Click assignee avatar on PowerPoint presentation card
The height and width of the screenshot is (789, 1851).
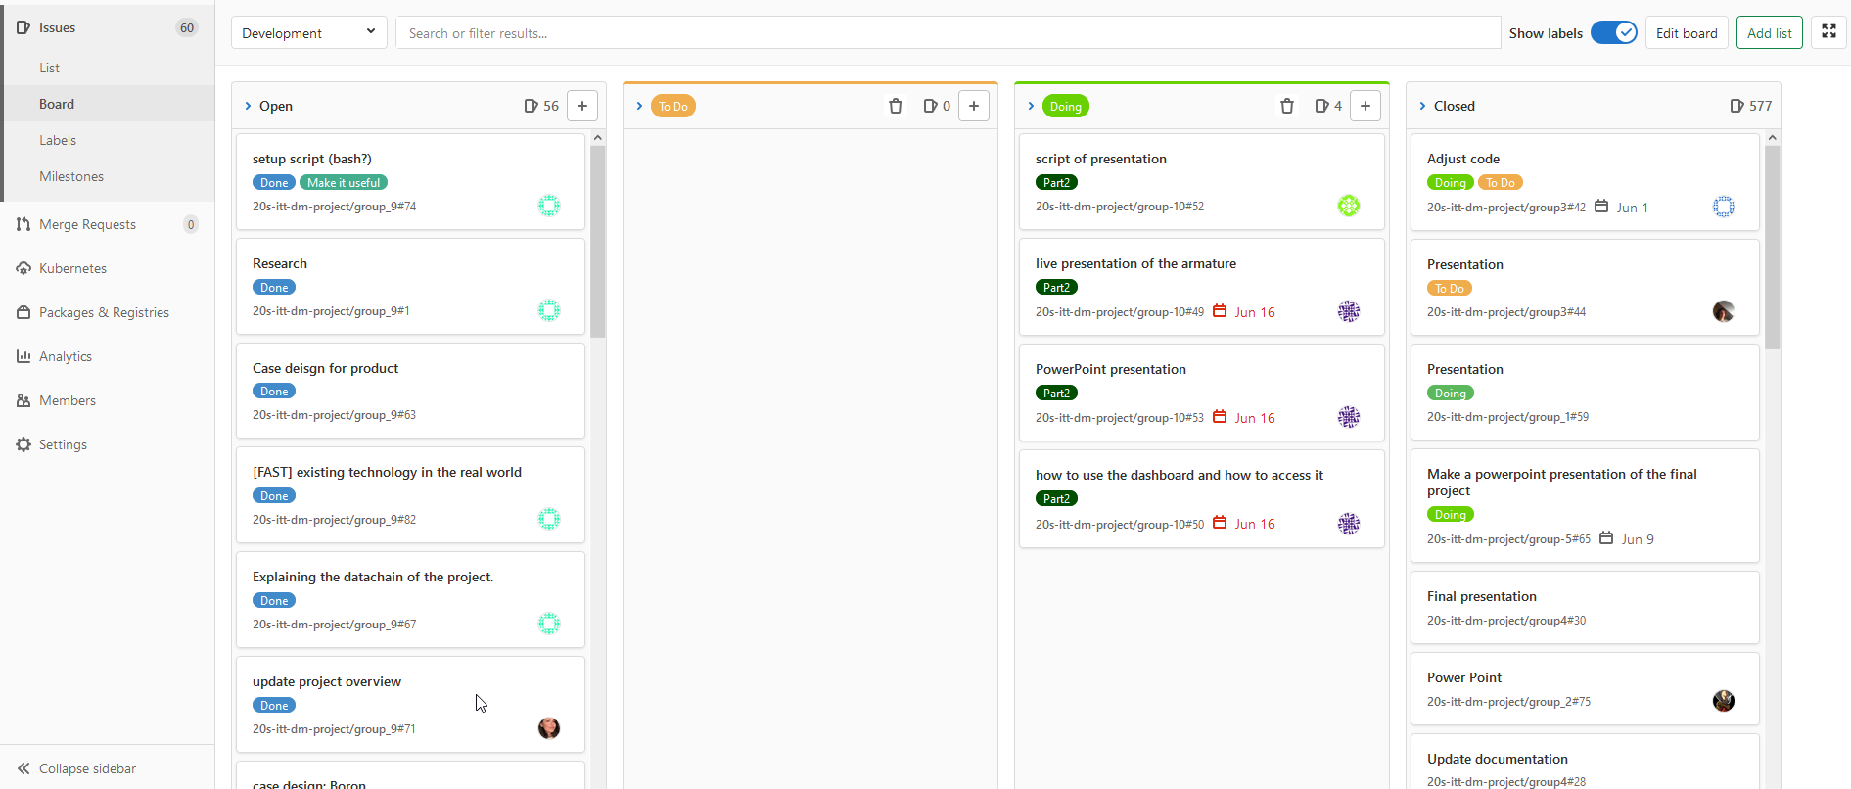point(1349,417)
